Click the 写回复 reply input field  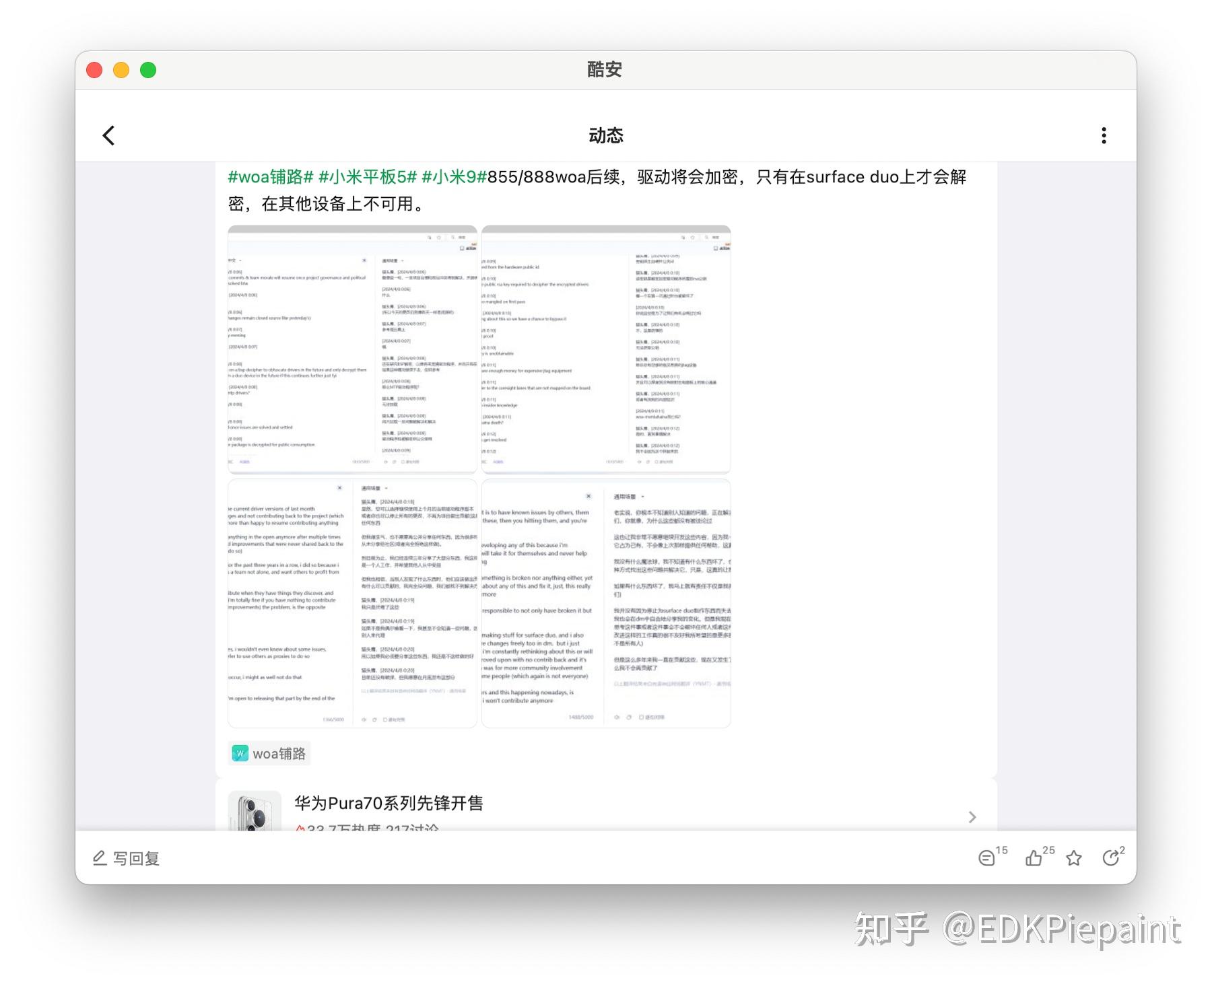click(x=137, y=858)
